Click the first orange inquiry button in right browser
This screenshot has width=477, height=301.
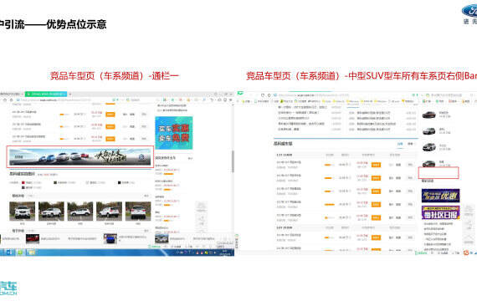376,165
